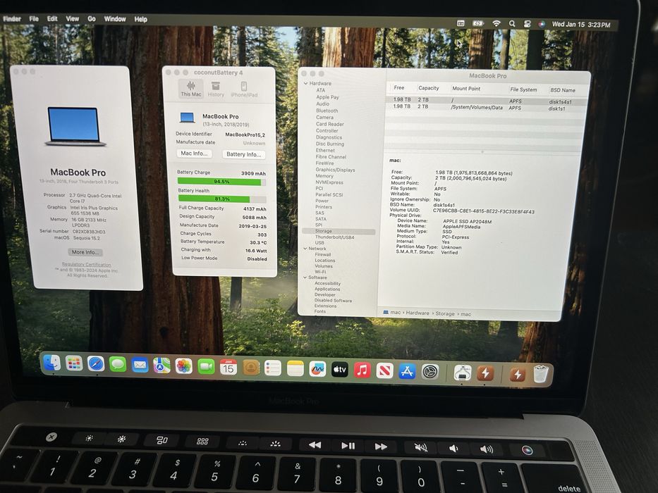The width and height of the screenshot is (658, 493).
Task: Activate Siri from the menu bar
Action: [x=542, y=25]
